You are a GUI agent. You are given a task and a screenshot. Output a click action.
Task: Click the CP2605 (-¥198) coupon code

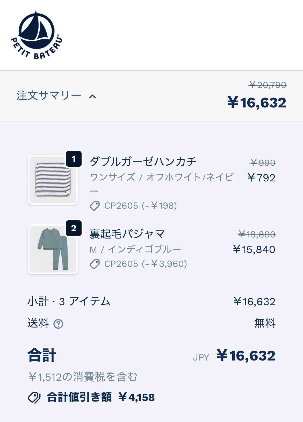[x=141, y=206]
